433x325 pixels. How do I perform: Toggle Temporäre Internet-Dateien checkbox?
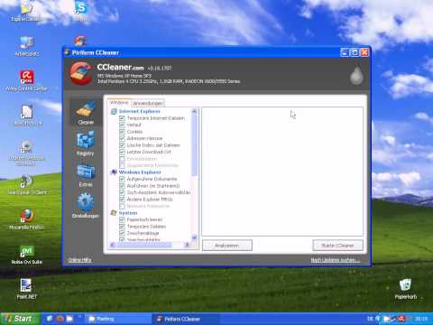pos(122,118)
